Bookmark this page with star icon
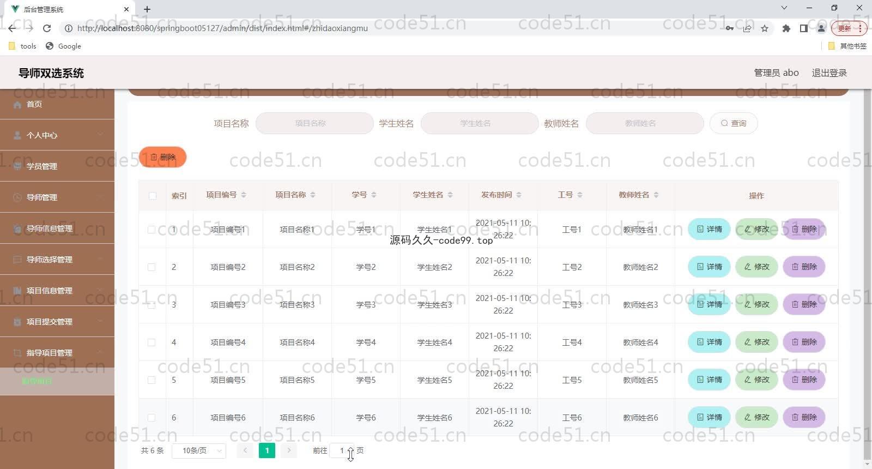Screen dimensions: 872x469 point(765,28)
